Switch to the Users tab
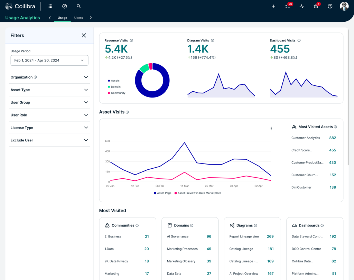The image size is (354, 280). pos(78,18)
